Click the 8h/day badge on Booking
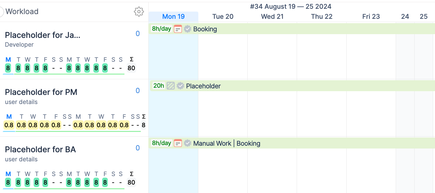Image resolution: width=435 pixels, height=193 pixels. (x=162, y=29)
